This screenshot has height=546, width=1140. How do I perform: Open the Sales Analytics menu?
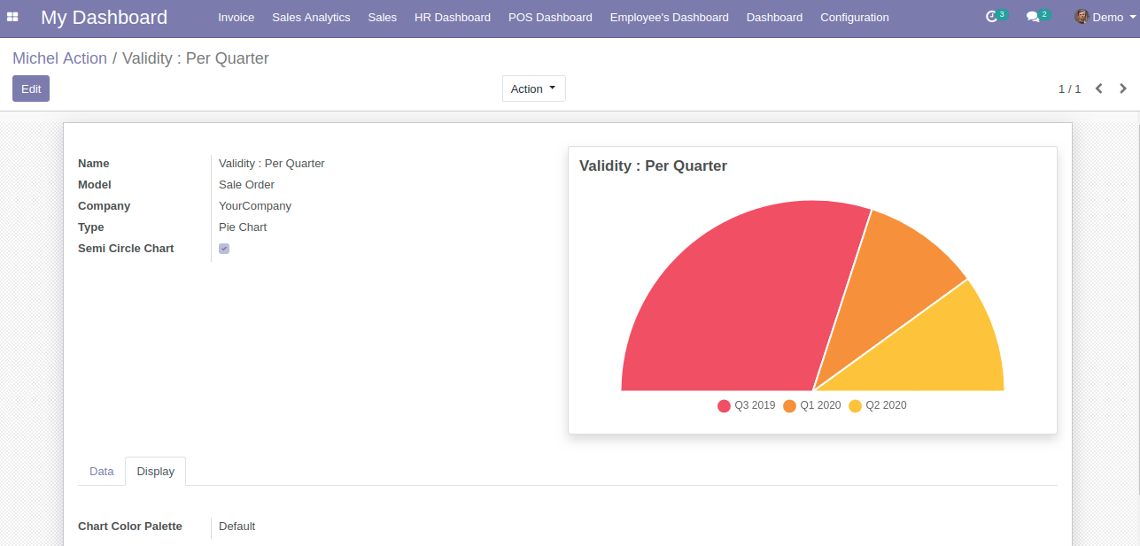311,17
